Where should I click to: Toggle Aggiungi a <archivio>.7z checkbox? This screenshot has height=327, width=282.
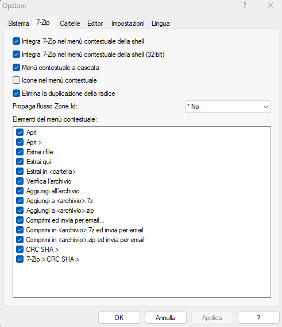pyautogui.click(x=20, y=201)
